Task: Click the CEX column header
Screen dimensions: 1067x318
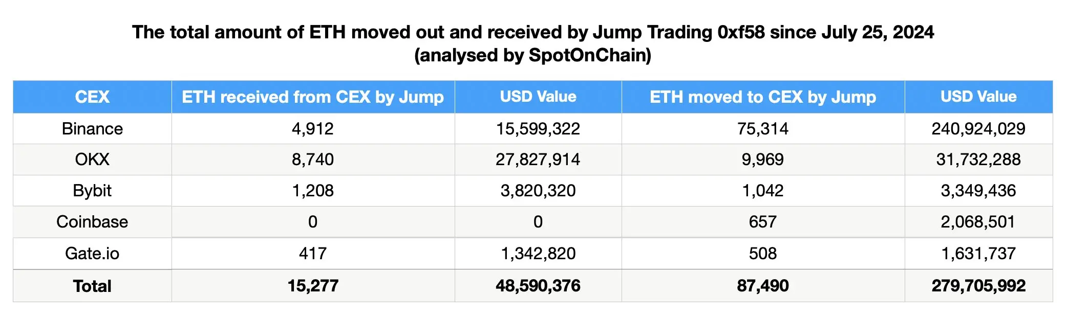Action: [x=92, y=97]
